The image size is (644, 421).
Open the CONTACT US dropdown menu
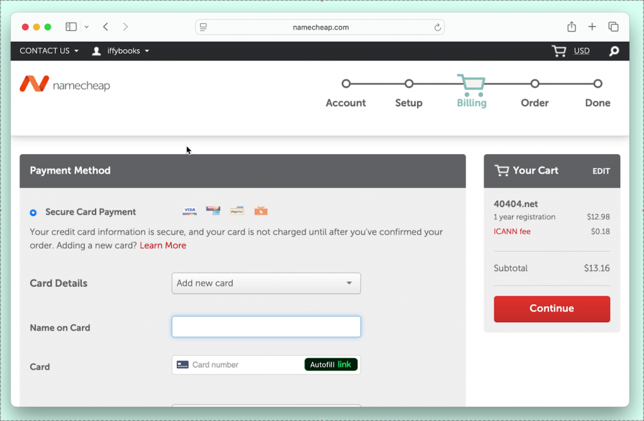(x=49, y=51)
